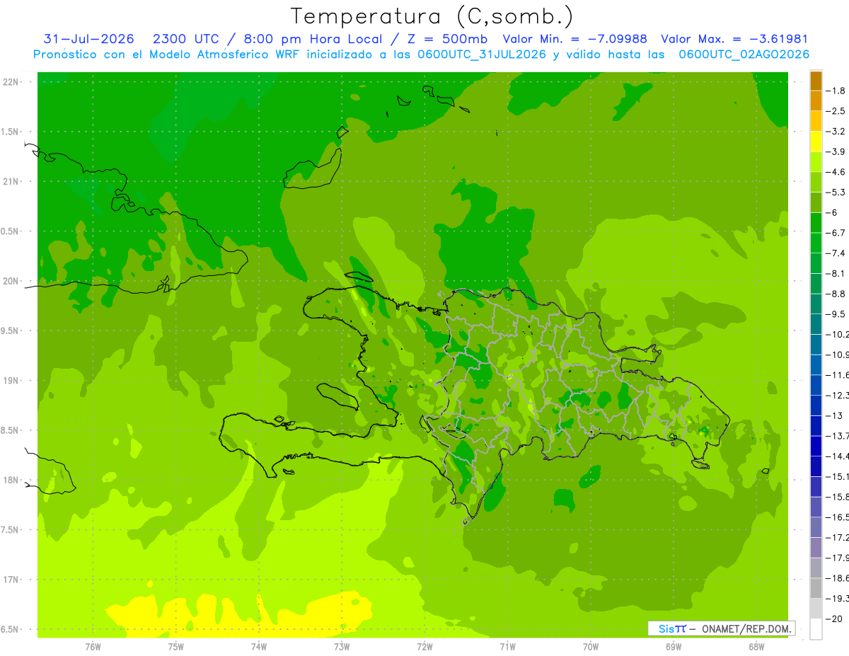The width and height of the screenshot is (849, 656).
Task: Click the -7.4 colorbar value
Action: click(837, 253)
